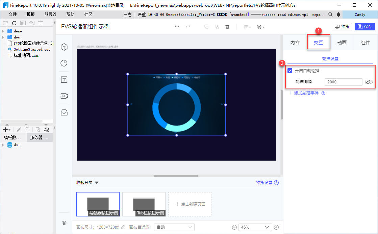378x234 pixels.
Task: Click the help icon next to 添加轮播事件
Action: coord(323,93)
